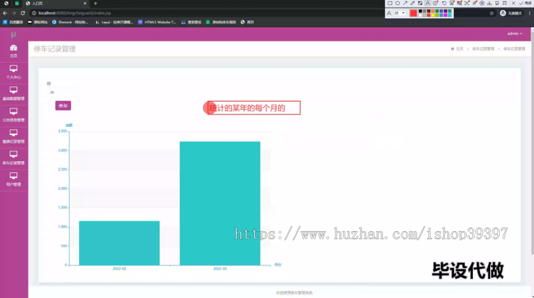This screenshot has width=534, height=298.
Task: Select the text annotation tool
Action: click(x=428, y=3)
